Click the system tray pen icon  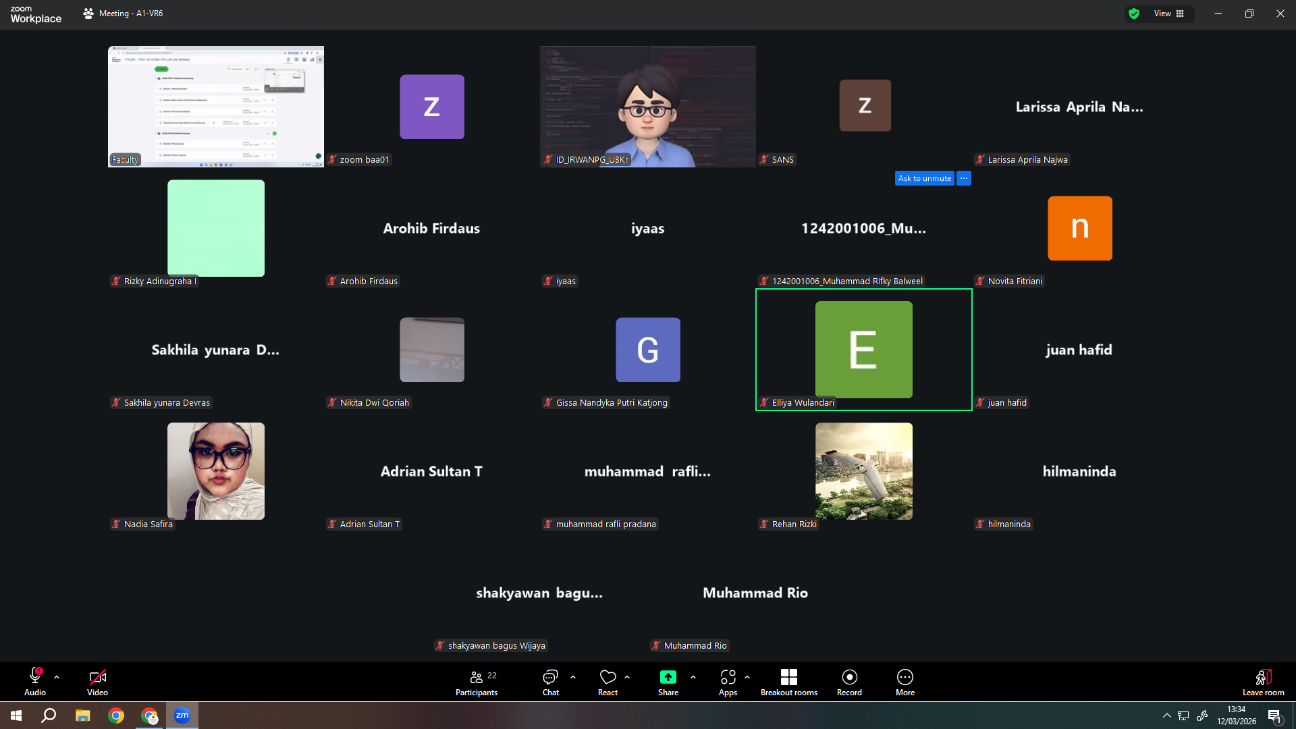(x=1202, y=715)
